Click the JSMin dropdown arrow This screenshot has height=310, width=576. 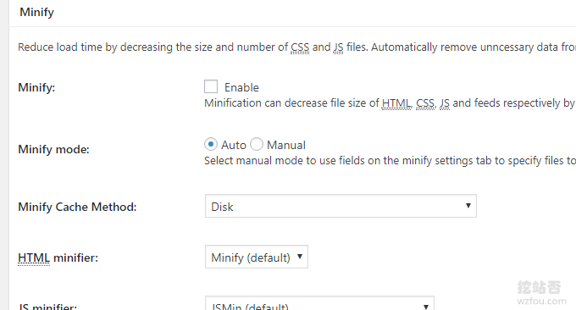(x=426, y=307)
